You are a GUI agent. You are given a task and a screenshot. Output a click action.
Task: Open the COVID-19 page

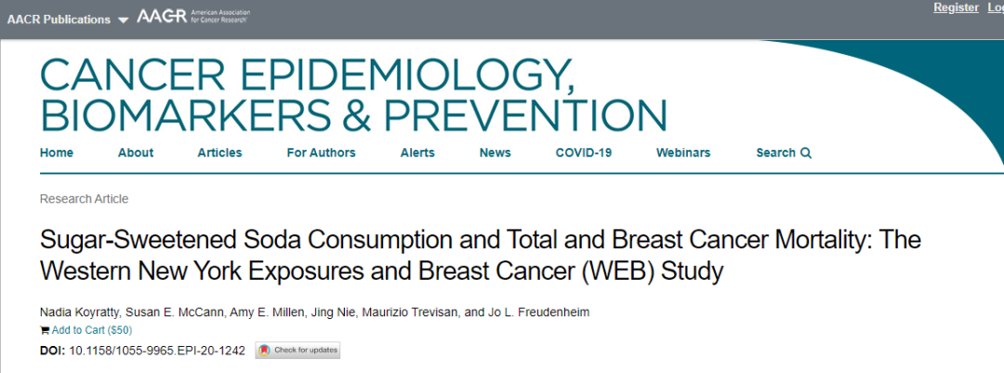(583, 153)
